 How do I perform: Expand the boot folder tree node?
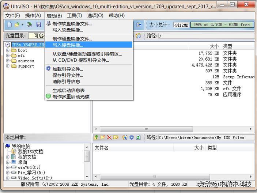[x=8, y=50]
